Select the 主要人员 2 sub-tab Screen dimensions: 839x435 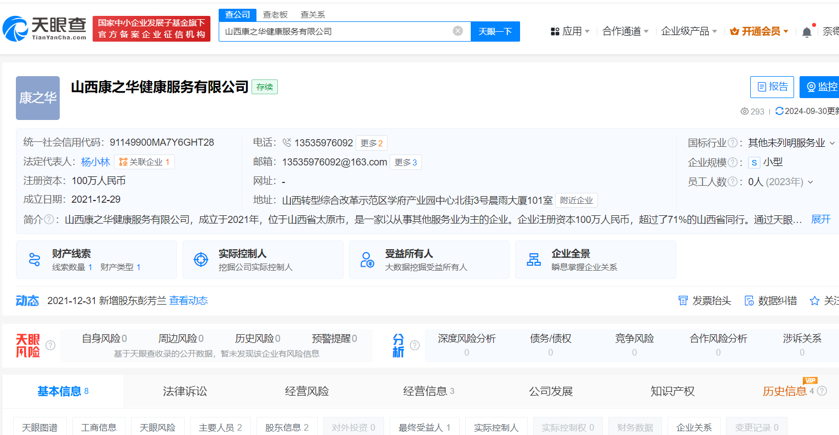[x=220, y=427]
